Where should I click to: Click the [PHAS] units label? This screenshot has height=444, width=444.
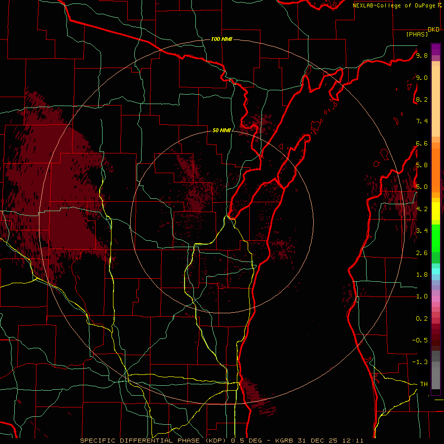(x=417, y=34)
